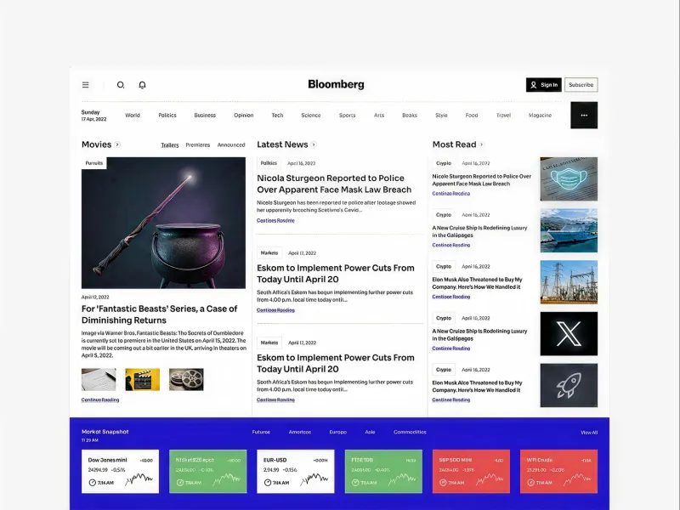Click the clock icon on EUR-USD card
Viewport: 680px width, 510px height.
click(268, 483)
